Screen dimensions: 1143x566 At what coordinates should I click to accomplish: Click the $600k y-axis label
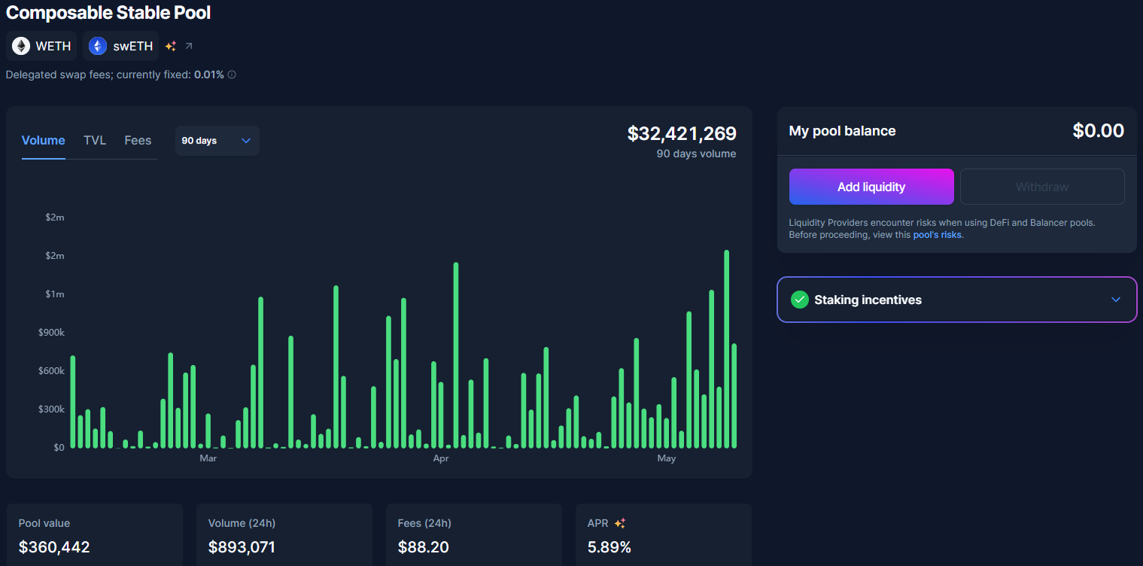coord(51,371)
